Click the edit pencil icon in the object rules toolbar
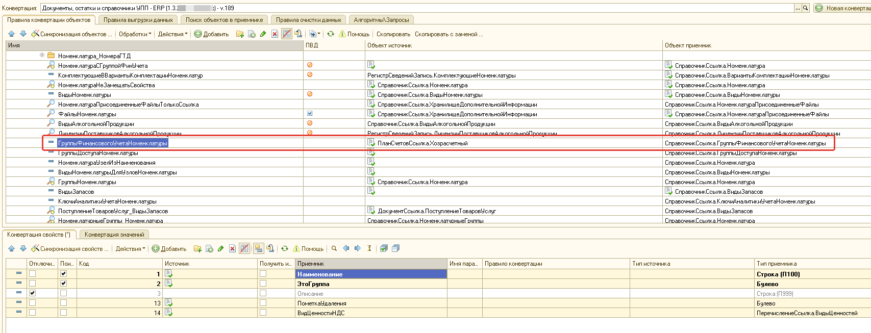The height and width of the screenshot is (333, 871). click(x=263, y=34)
